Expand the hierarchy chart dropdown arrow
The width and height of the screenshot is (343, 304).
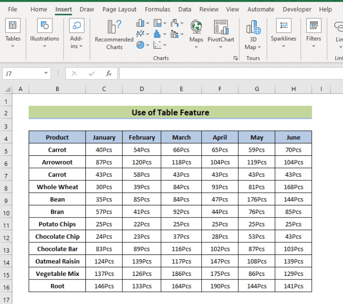coord(165,23)
